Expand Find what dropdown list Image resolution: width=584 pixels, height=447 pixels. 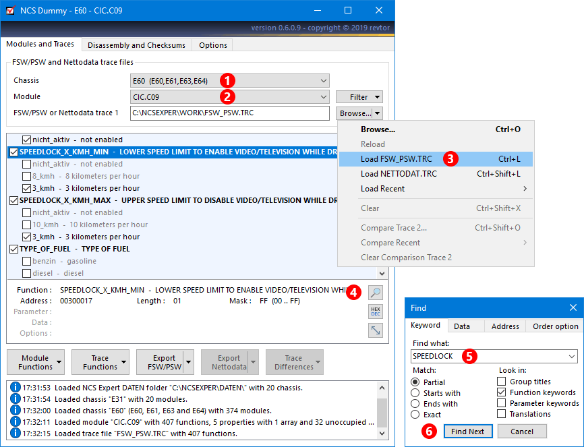572,357
